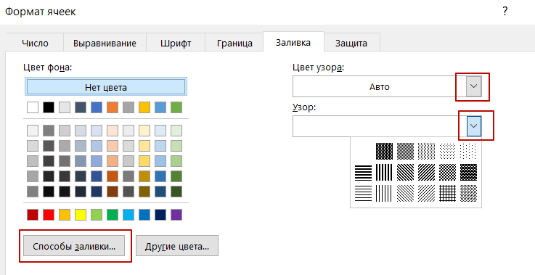Screen dimensions: 535x275
Task: Select the Заливка tab
Action: pos(293,43)
